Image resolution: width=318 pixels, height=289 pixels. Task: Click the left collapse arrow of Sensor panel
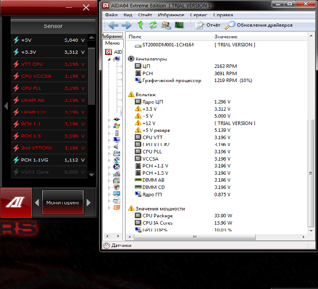coord(6,106)
